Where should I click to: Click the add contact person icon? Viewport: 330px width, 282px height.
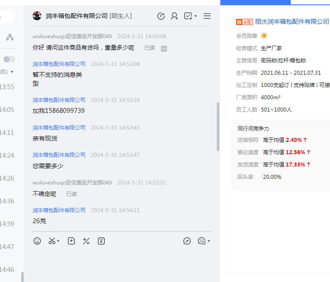pyautogui.click(x=174, y=16)
